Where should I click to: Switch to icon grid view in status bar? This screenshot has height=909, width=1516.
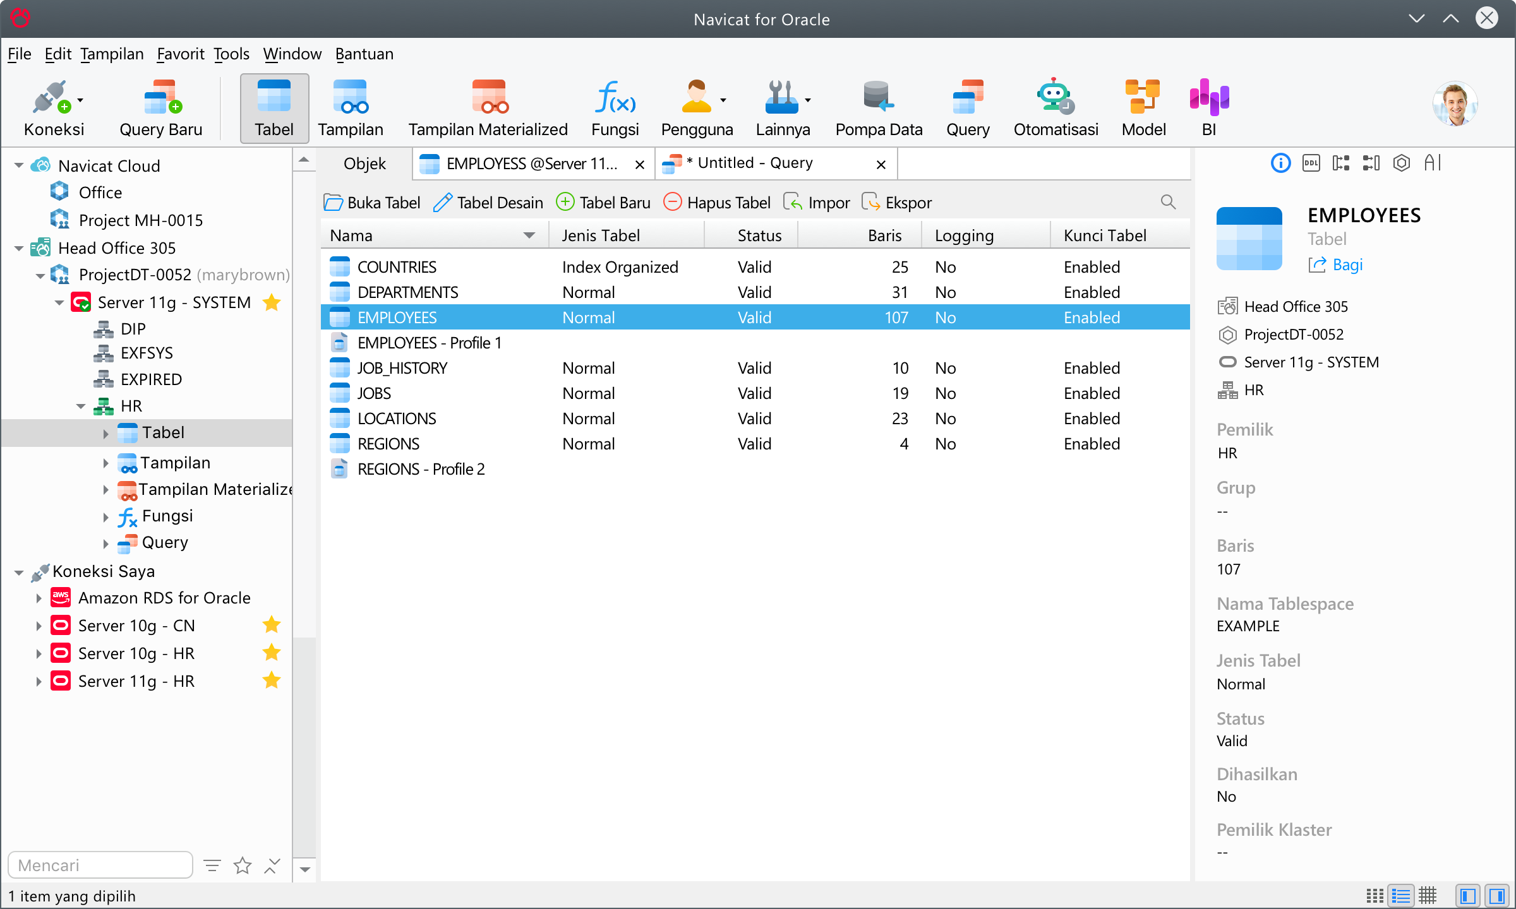[1375, 896]
